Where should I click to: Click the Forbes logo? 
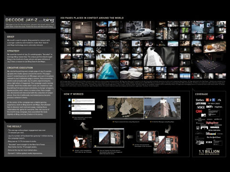(200, 100)
